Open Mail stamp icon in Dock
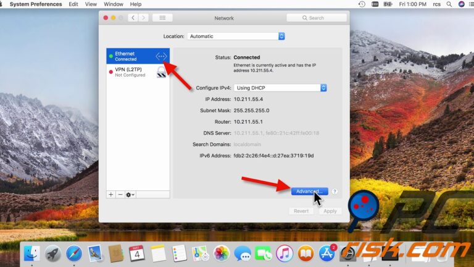The image size is (474, 267). tap(95, 253)
